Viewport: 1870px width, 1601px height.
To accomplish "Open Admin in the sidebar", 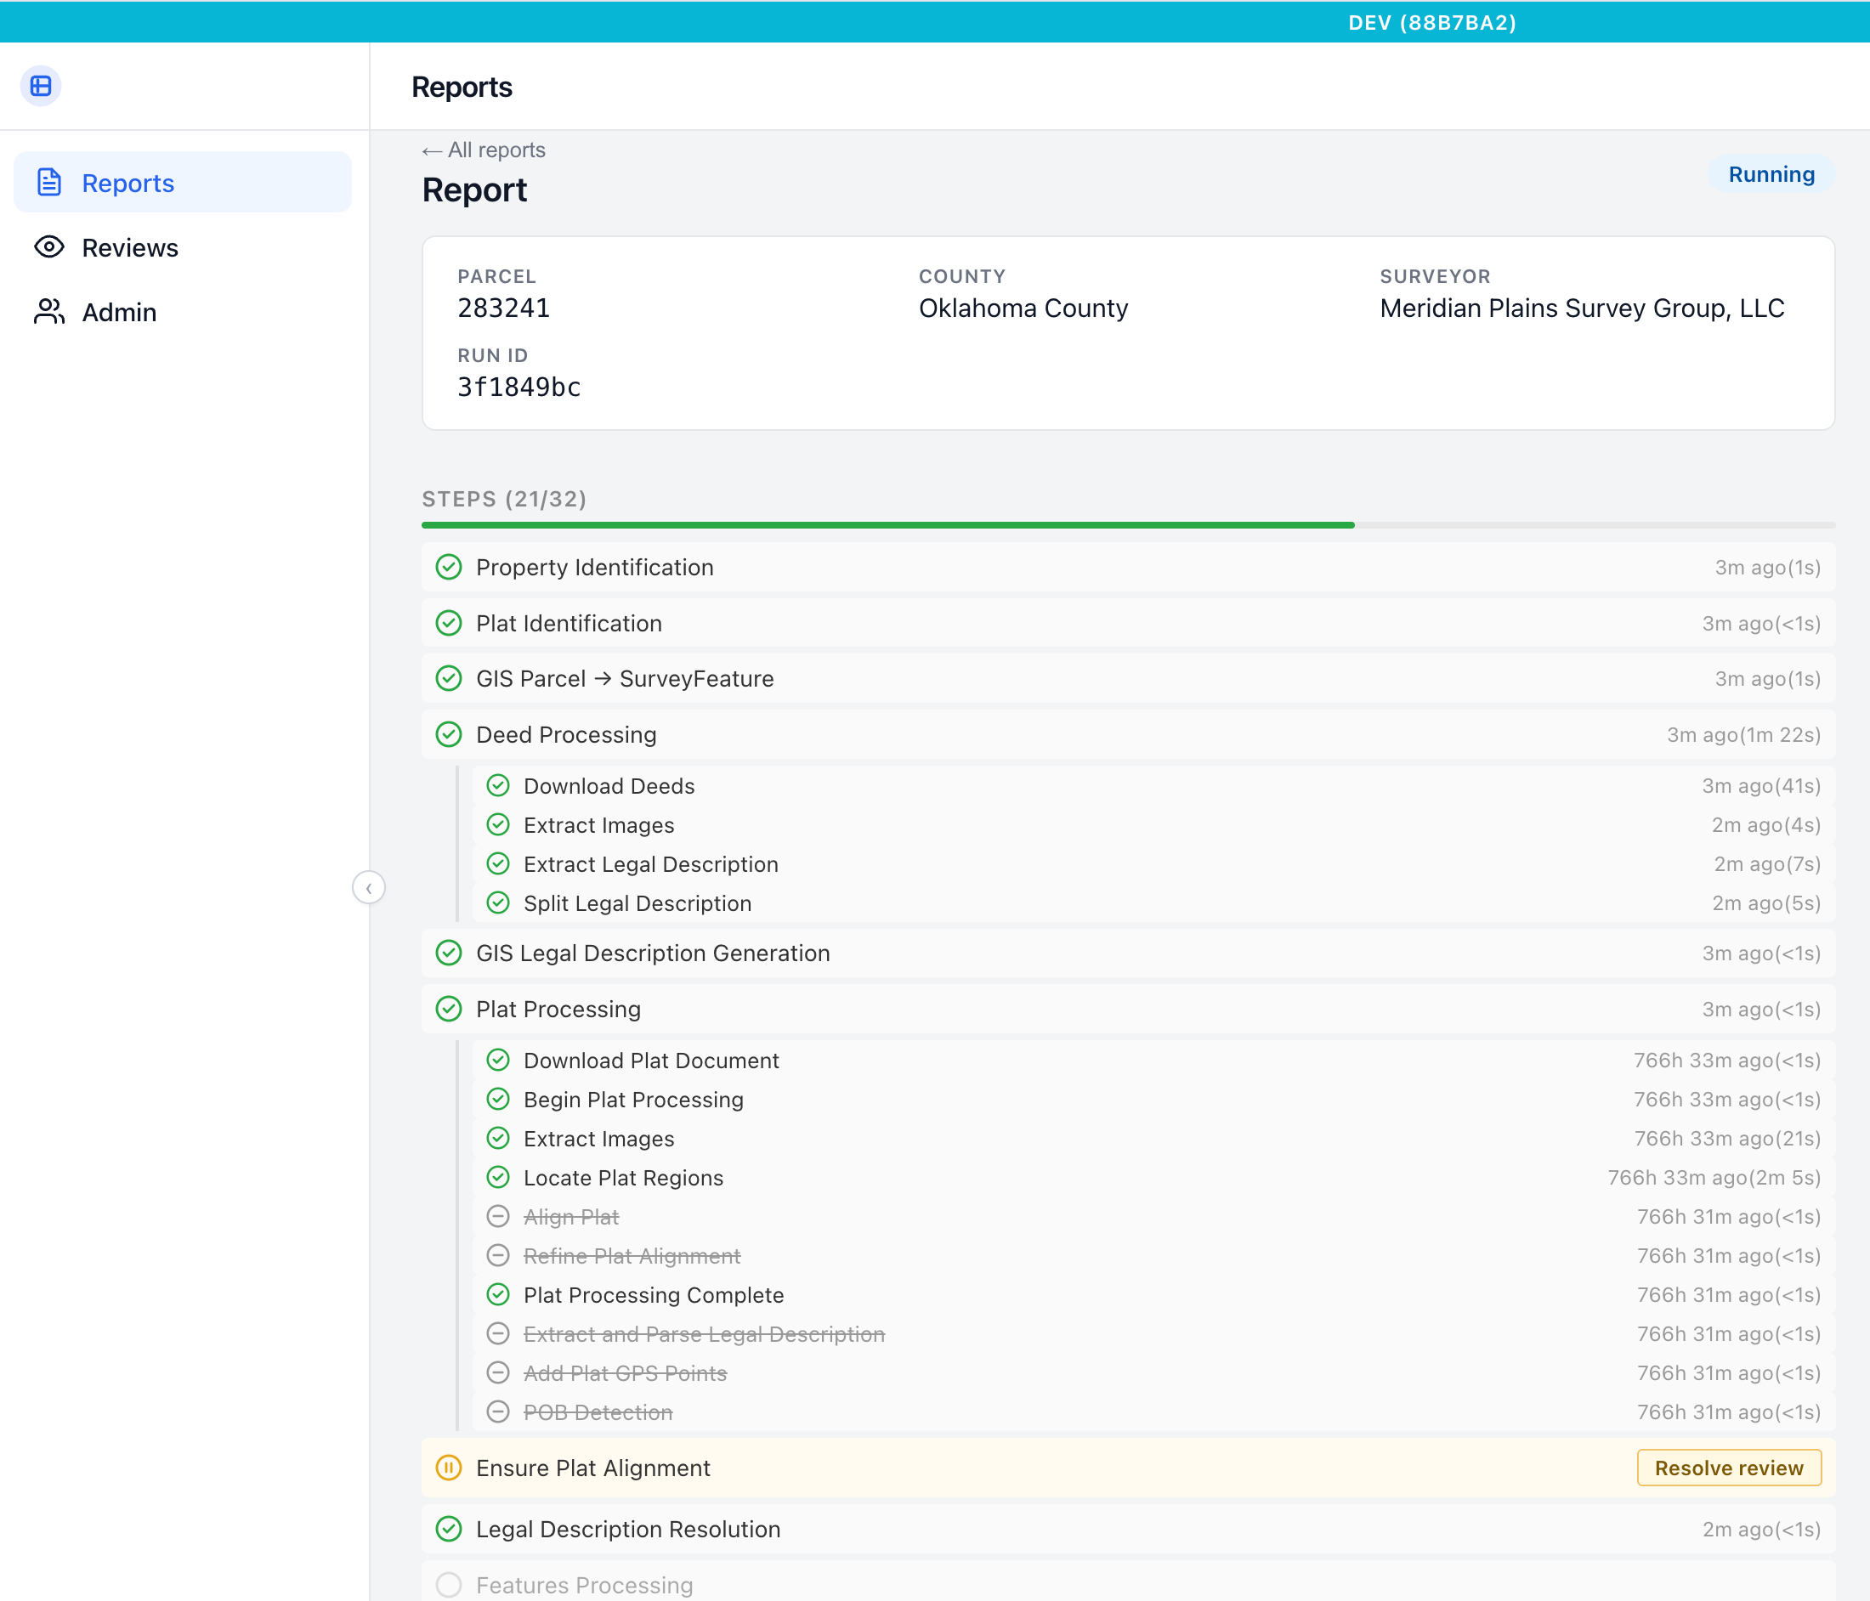I will (x=182, y=312).
